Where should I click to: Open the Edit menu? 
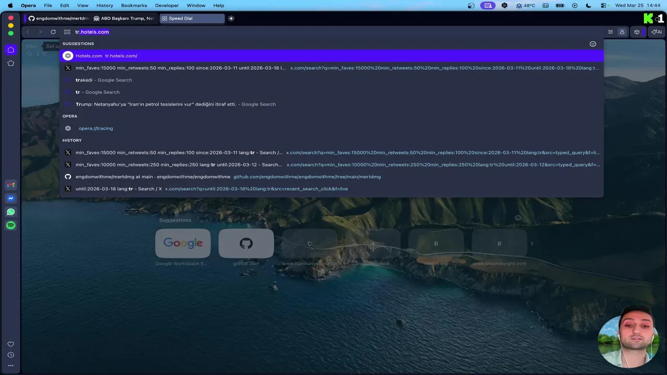[65, 5]
